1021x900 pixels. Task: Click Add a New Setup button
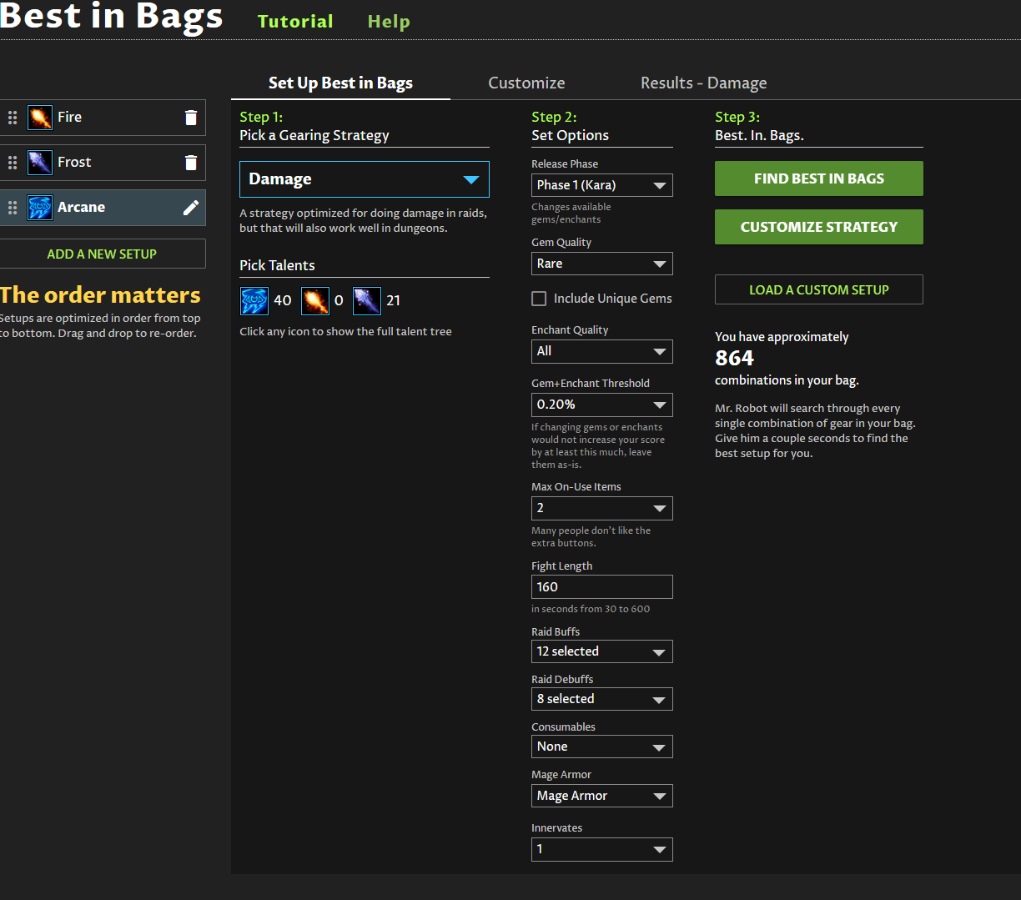(102, 254)
